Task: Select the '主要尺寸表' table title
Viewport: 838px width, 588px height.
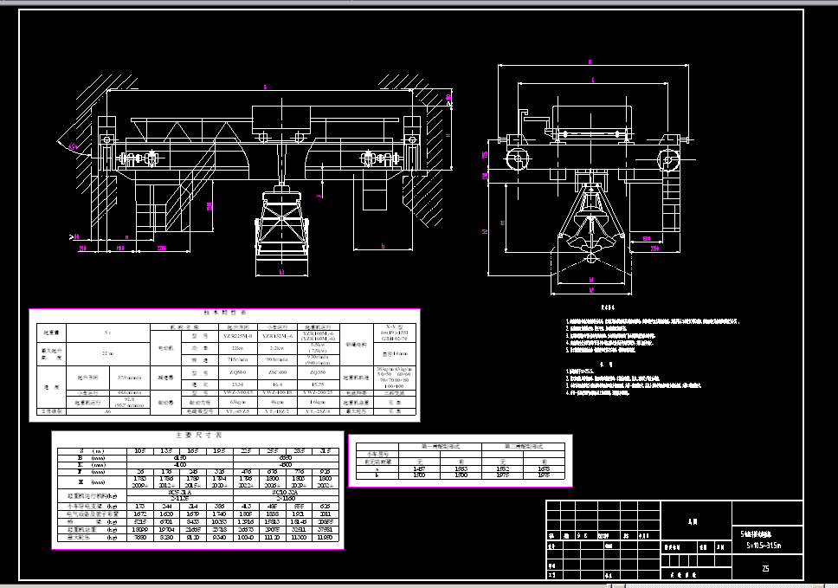Action: tap(199, 435)
